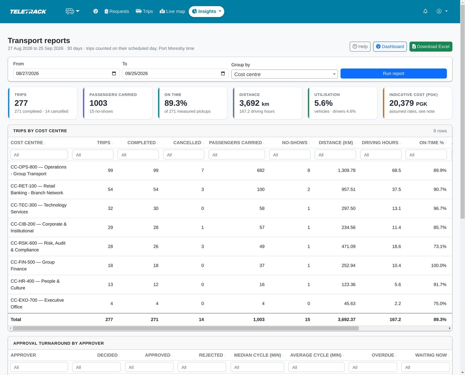Click the table scrollbar left arrow
Screen dimensions: 465x375
point(10,328)
